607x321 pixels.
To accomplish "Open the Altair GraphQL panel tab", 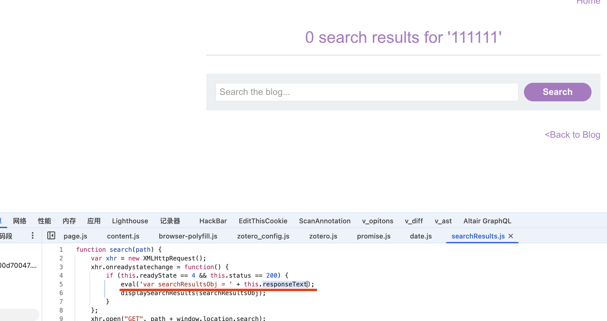I will pyautogui.click(x=487, y=221).
